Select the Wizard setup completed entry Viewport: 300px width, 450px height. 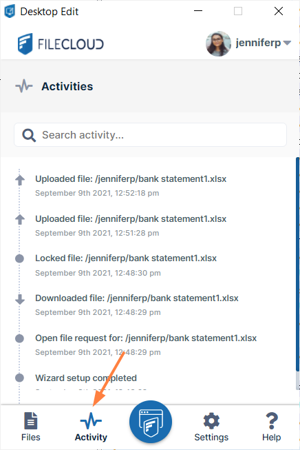pyautogui.click(x=86, y=378)
